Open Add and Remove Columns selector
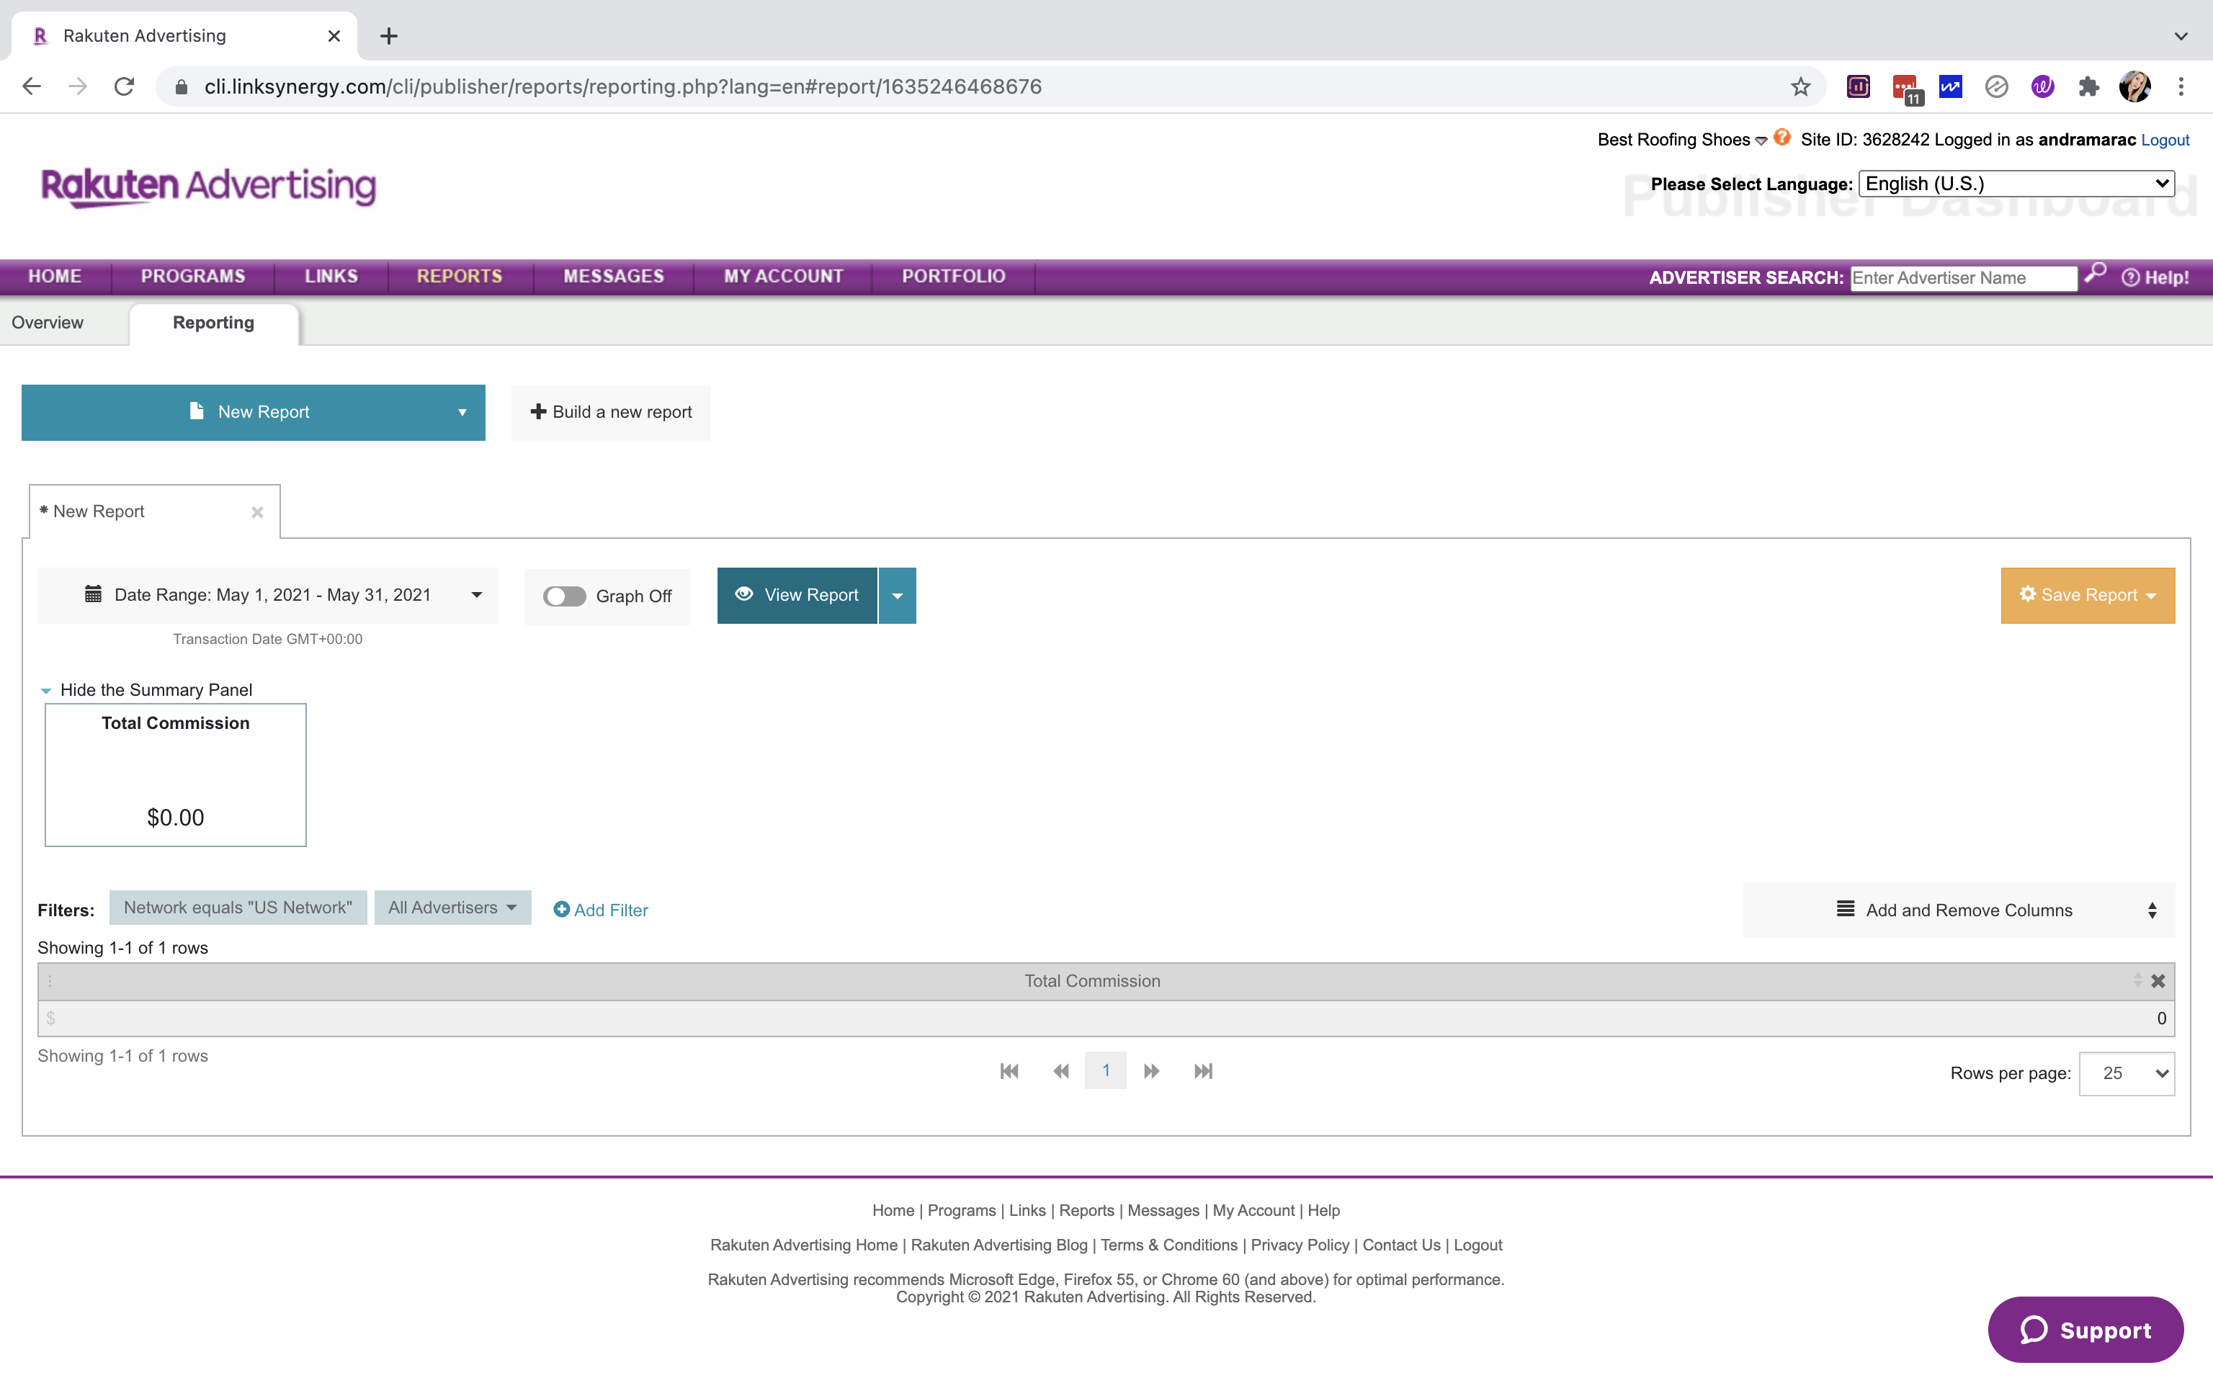This screenshot has height=1383, width=2213. click(x=1959, y=910)
